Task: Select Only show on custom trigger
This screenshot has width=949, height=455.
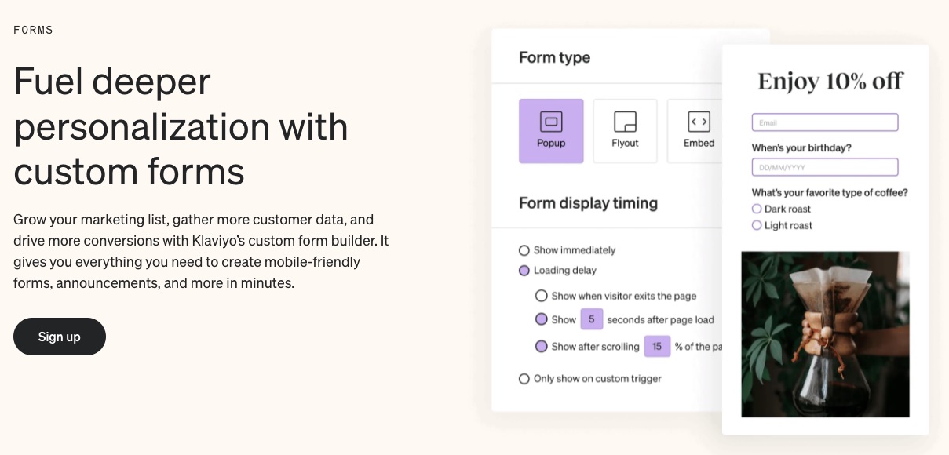Action: point(524,379)
